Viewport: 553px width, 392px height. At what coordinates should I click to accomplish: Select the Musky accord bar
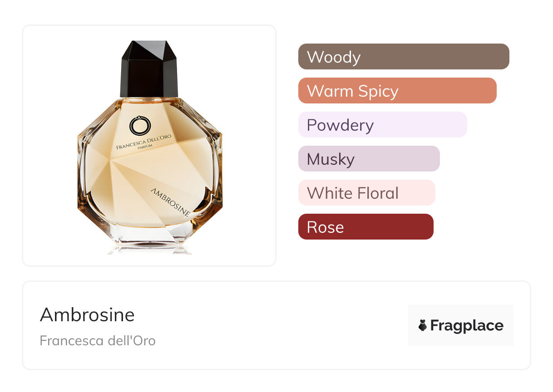(369, 159)
